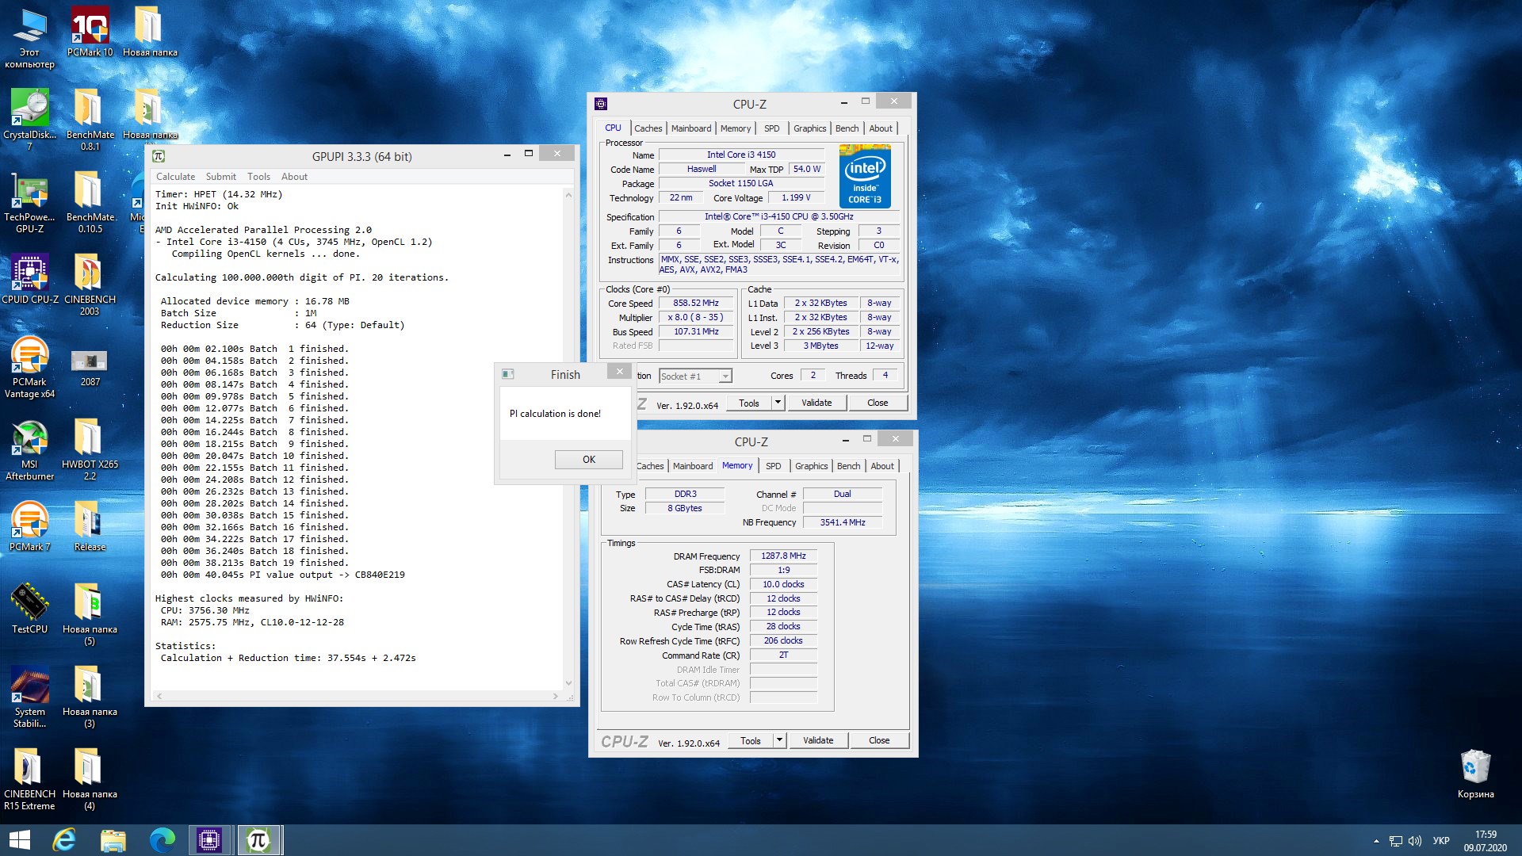Launch CrystalDiskMark 7 desktop icon
1522x856 pixels.
click(x=29, y=120)
